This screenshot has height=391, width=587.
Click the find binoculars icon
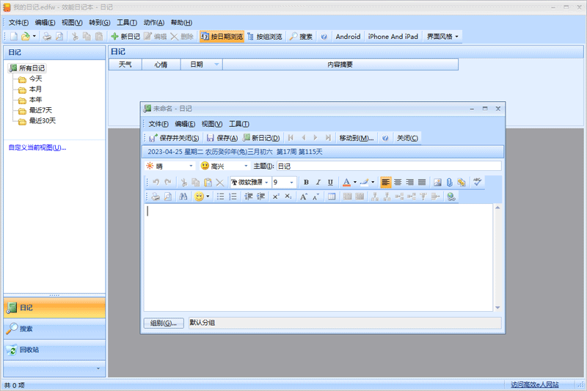tap(183, 197)
